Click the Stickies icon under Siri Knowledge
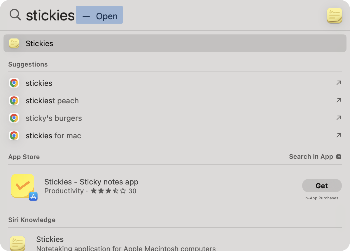 17,243
